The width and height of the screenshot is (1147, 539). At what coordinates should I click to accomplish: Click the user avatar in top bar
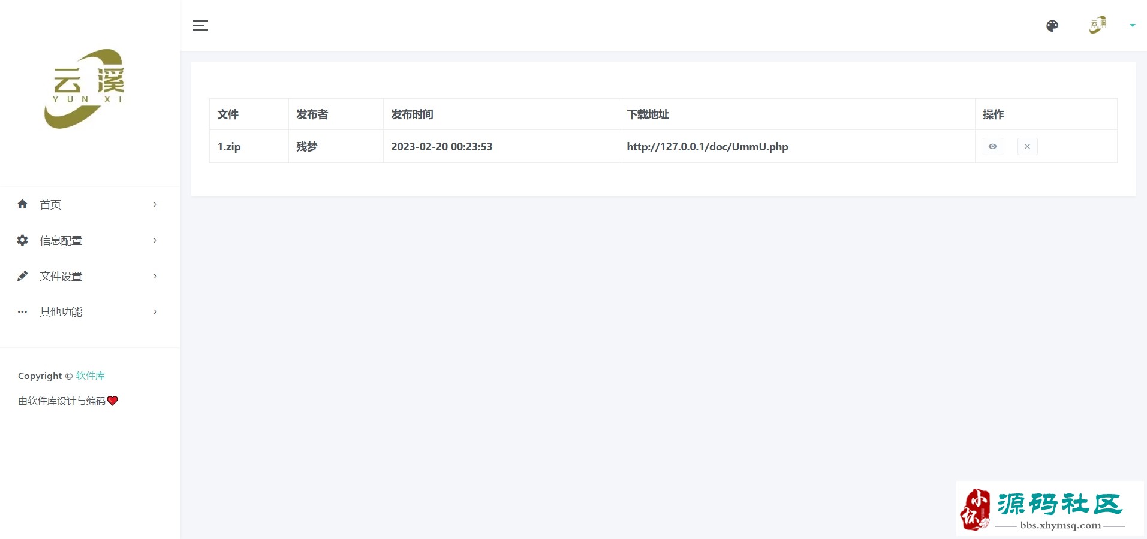(x=1098, y=25)
